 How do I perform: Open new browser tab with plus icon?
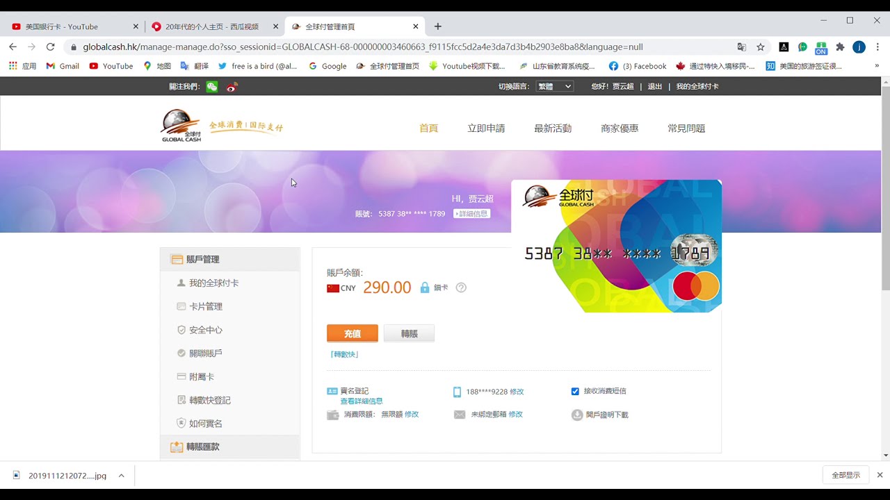(437, 26)
